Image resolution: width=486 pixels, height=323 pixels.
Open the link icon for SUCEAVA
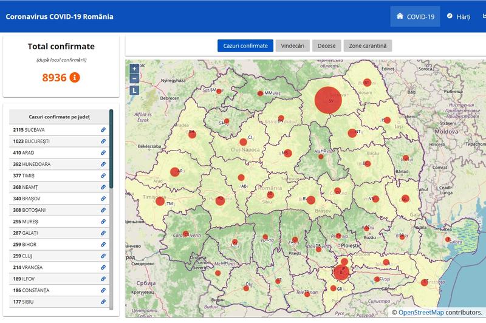pyautogui.click(x=103, y=130)
